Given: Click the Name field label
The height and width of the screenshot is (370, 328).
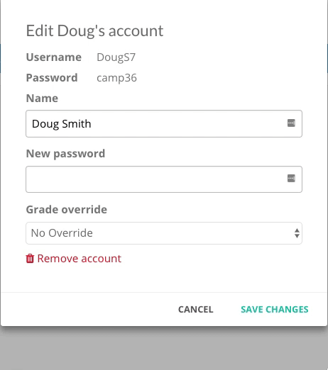Looking at the screenshot, I should [42, 99].
